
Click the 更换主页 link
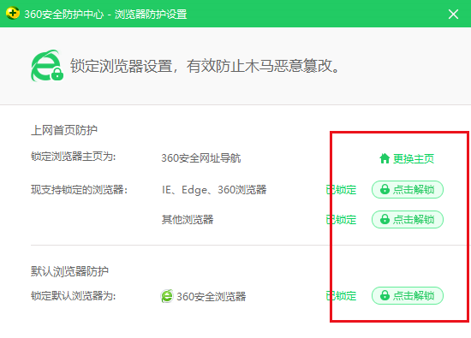tap(407, 158)
